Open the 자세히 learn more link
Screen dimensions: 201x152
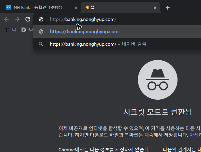click(x=195, y=135)
